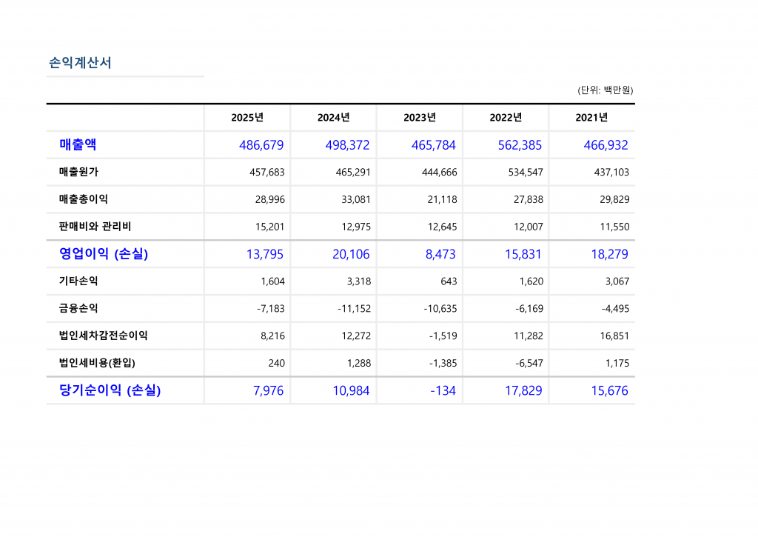Click the 영업이익 (손실) row label

coord(104,254)
